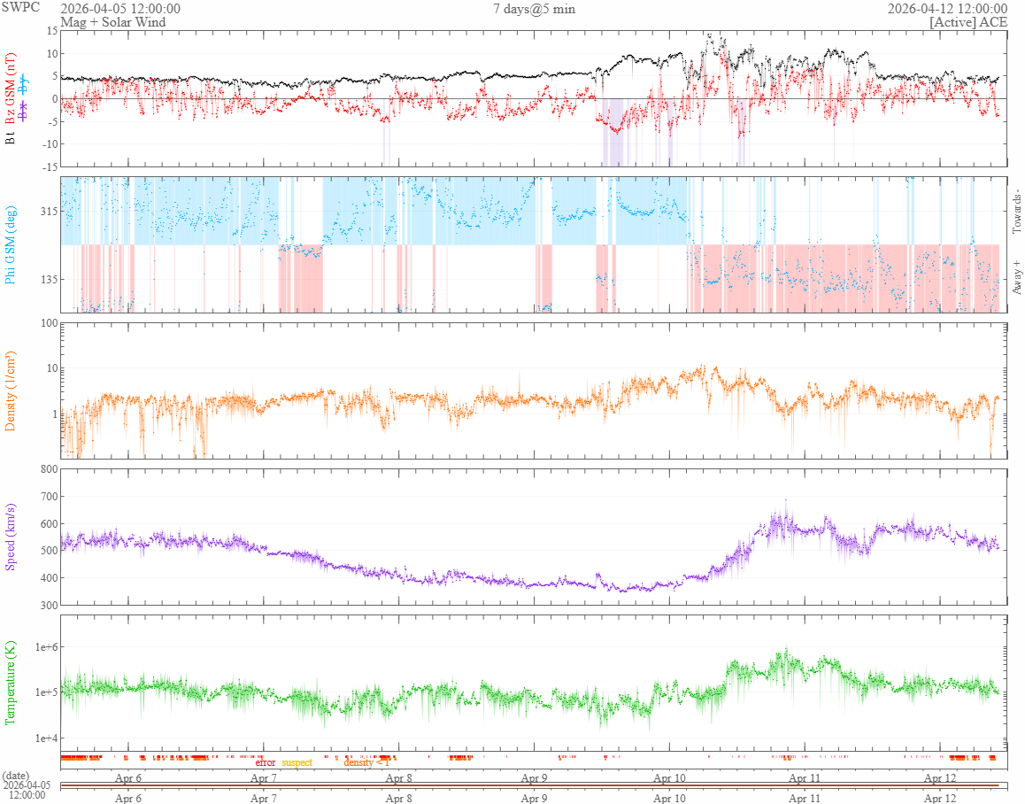Enable the struck-through By series
1025x804 pixels.
24,87
